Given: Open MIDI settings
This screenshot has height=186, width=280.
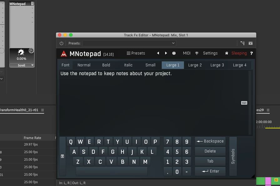Looking at the screenshot, I should point(186,53).
